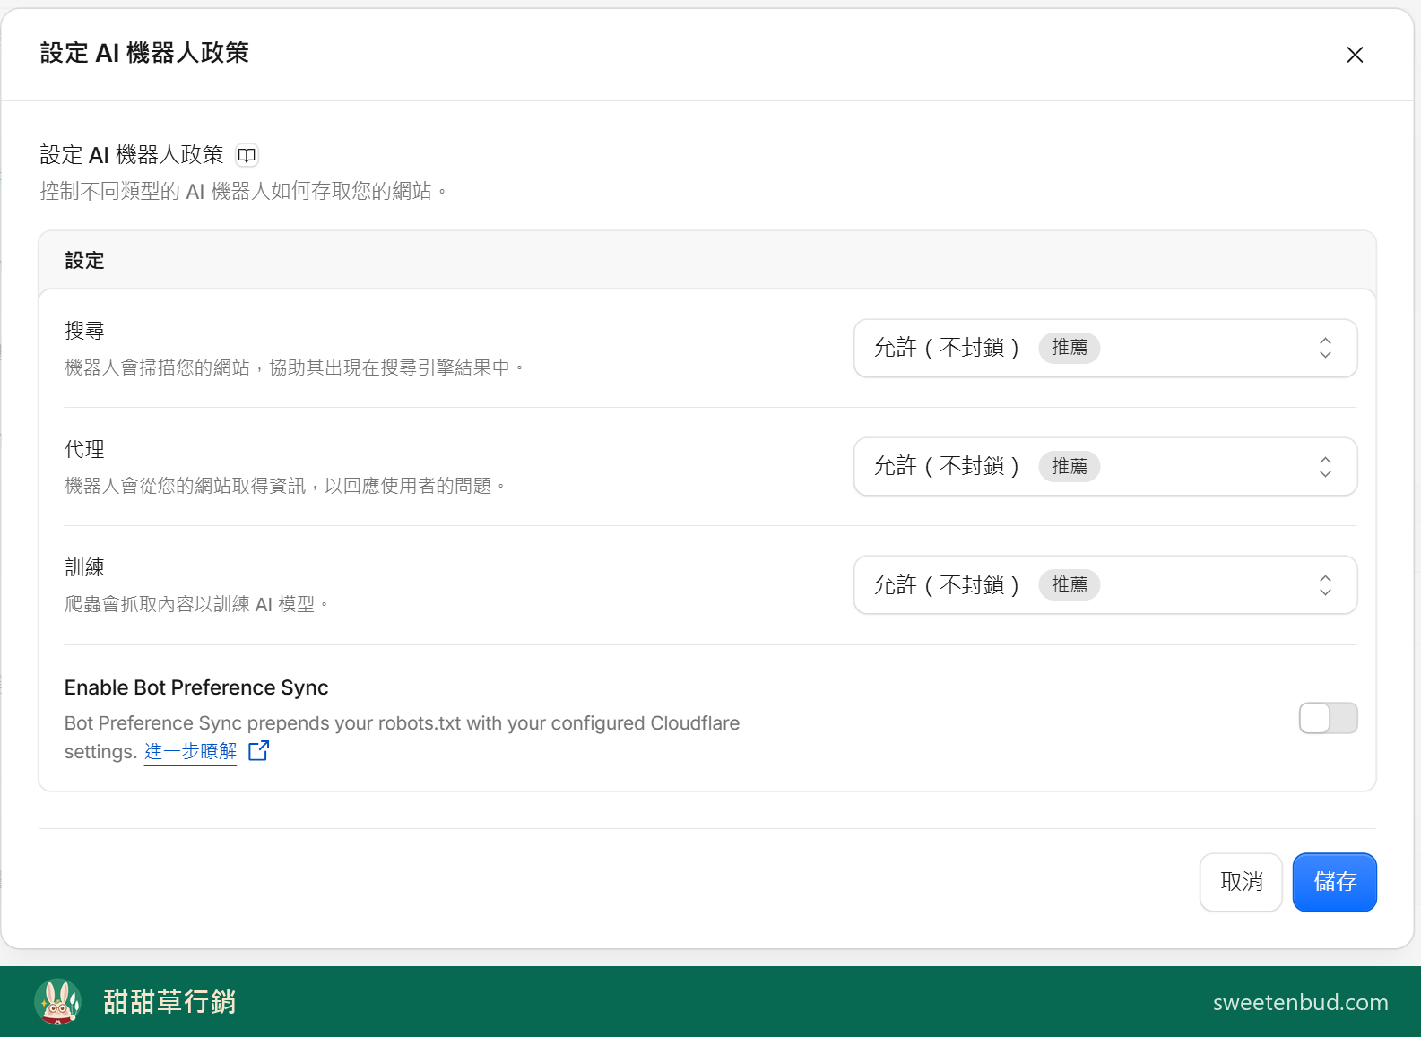
Task: Click the text 機器人會掃描您的網站
Action: pos(158,367)
